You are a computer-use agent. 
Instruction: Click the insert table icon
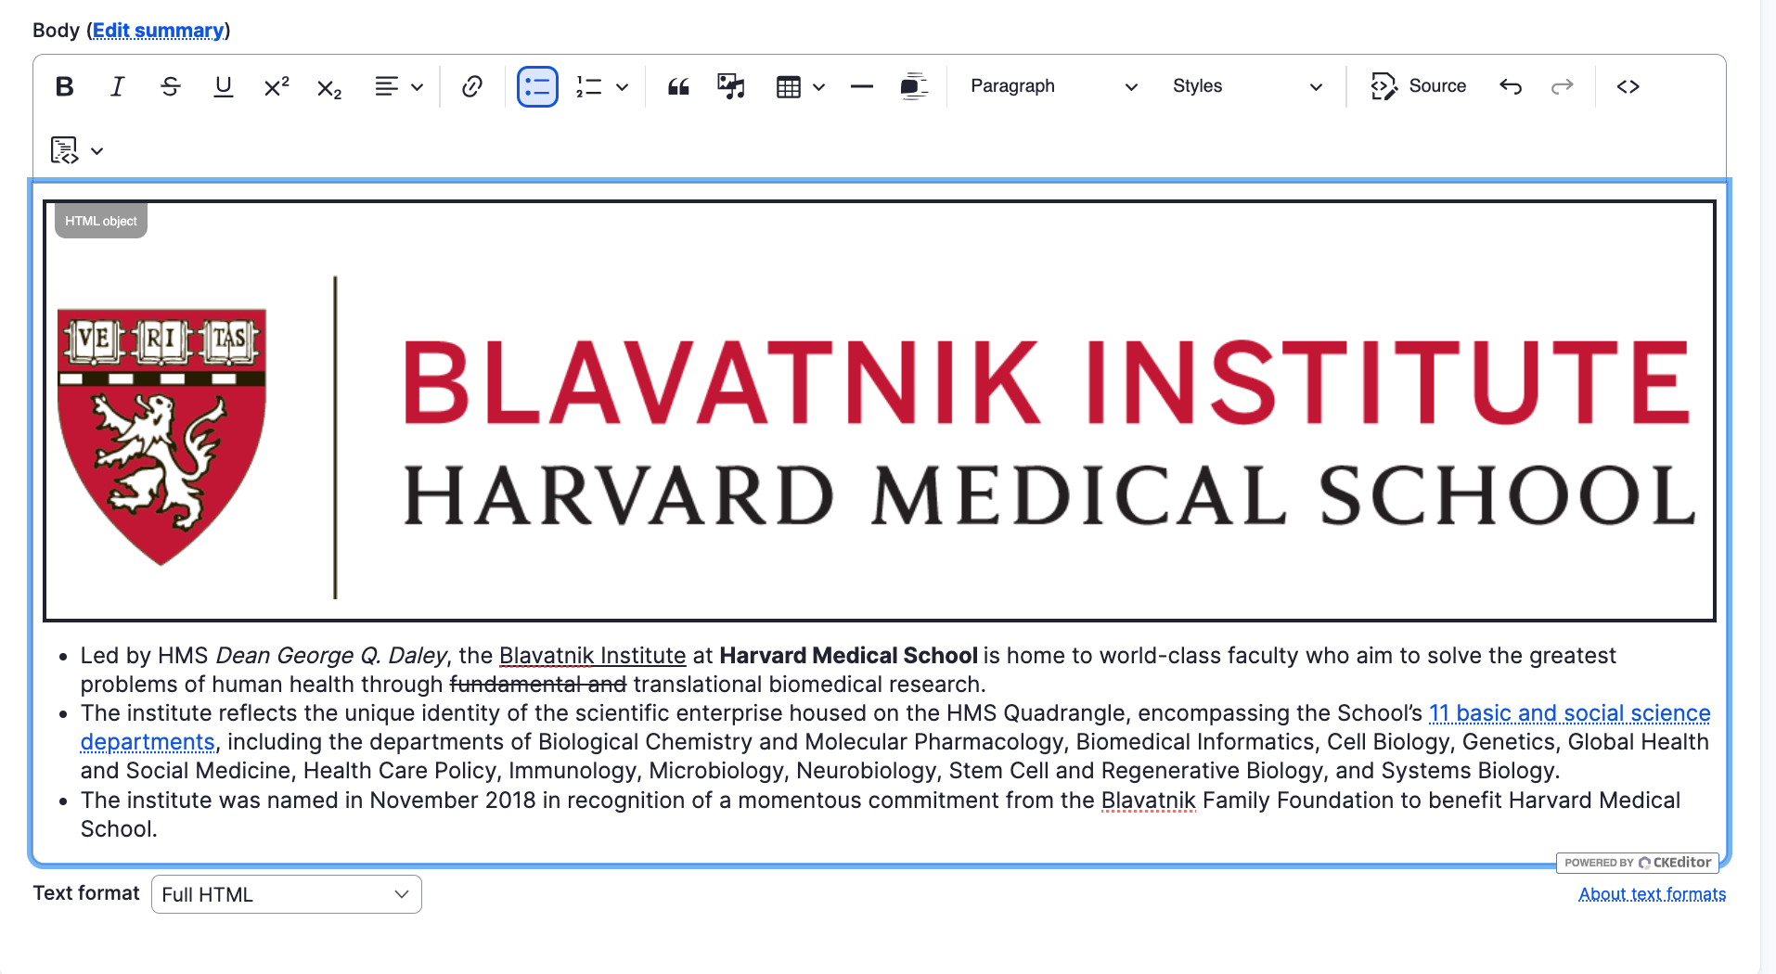(789, 87)
